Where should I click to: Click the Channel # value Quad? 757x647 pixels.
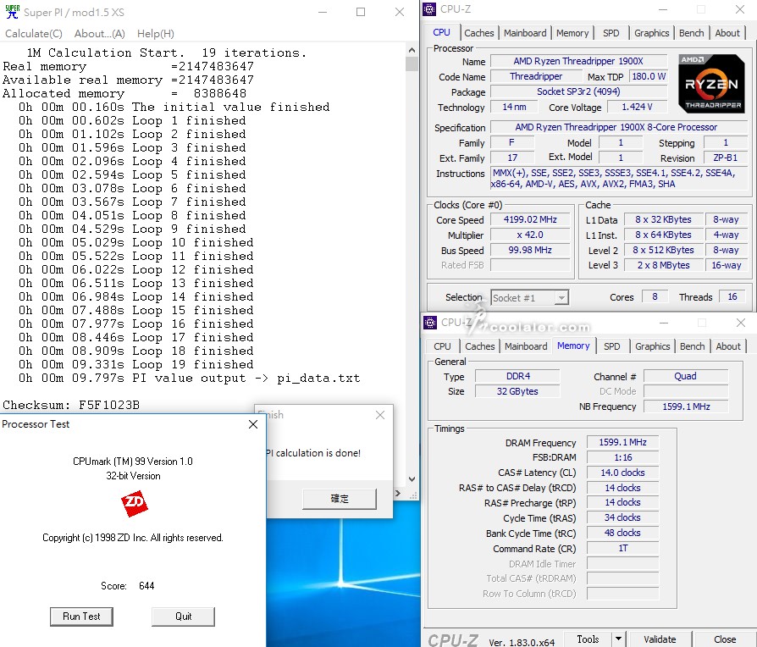(685, 376)
